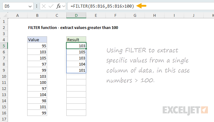Select column A header
Screen dimensions: 214x122
tap(17, 15)
